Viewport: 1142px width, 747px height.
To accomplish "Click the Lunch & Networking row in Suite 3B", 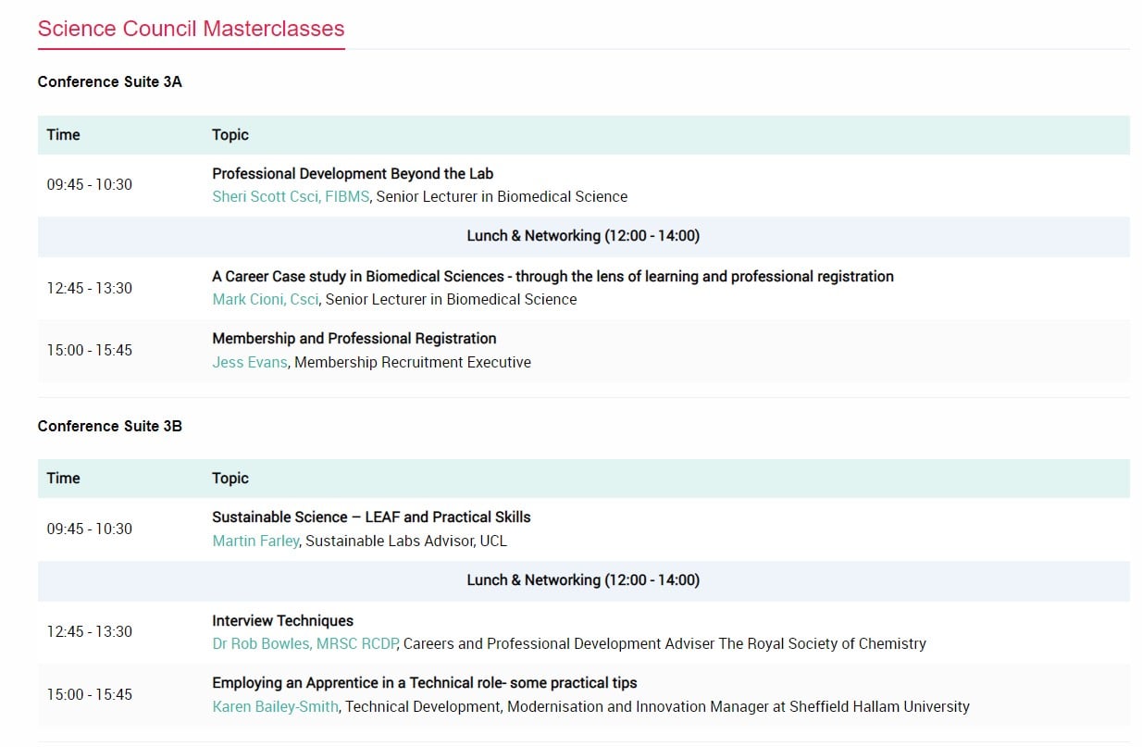I will 583,580.
